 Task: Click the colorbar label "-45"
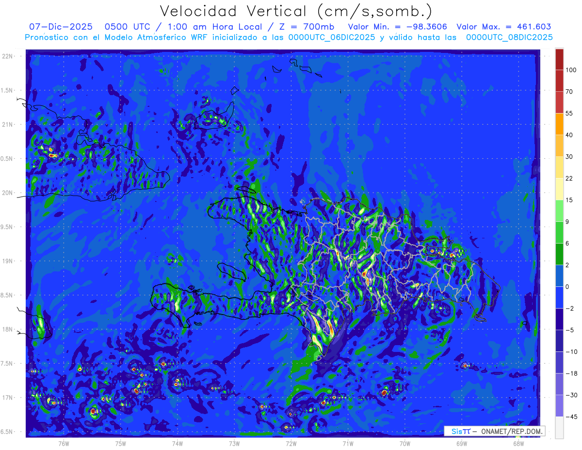(571, 417)
